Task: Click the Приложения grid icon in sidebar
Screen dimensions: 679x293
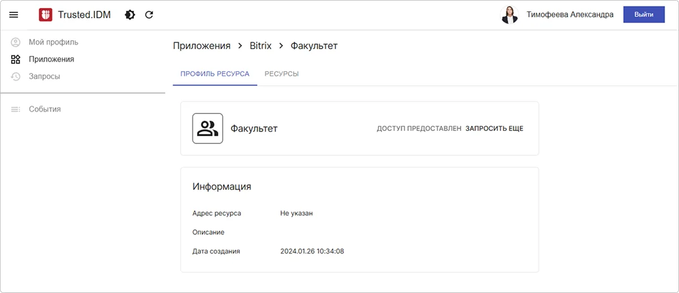Action: tap(16, 59)
